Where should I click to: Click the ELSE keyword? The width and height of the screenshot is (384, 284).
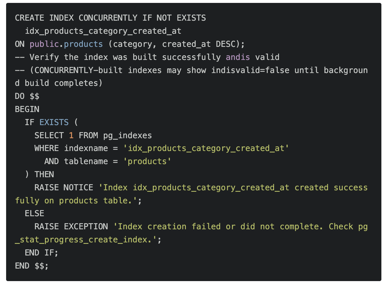[x=35, y=214]
